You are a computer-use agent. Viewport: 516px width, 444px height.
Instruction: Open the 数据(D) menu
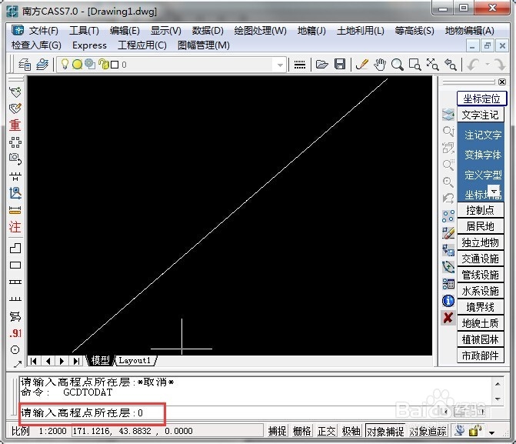(x=208, y=31)
